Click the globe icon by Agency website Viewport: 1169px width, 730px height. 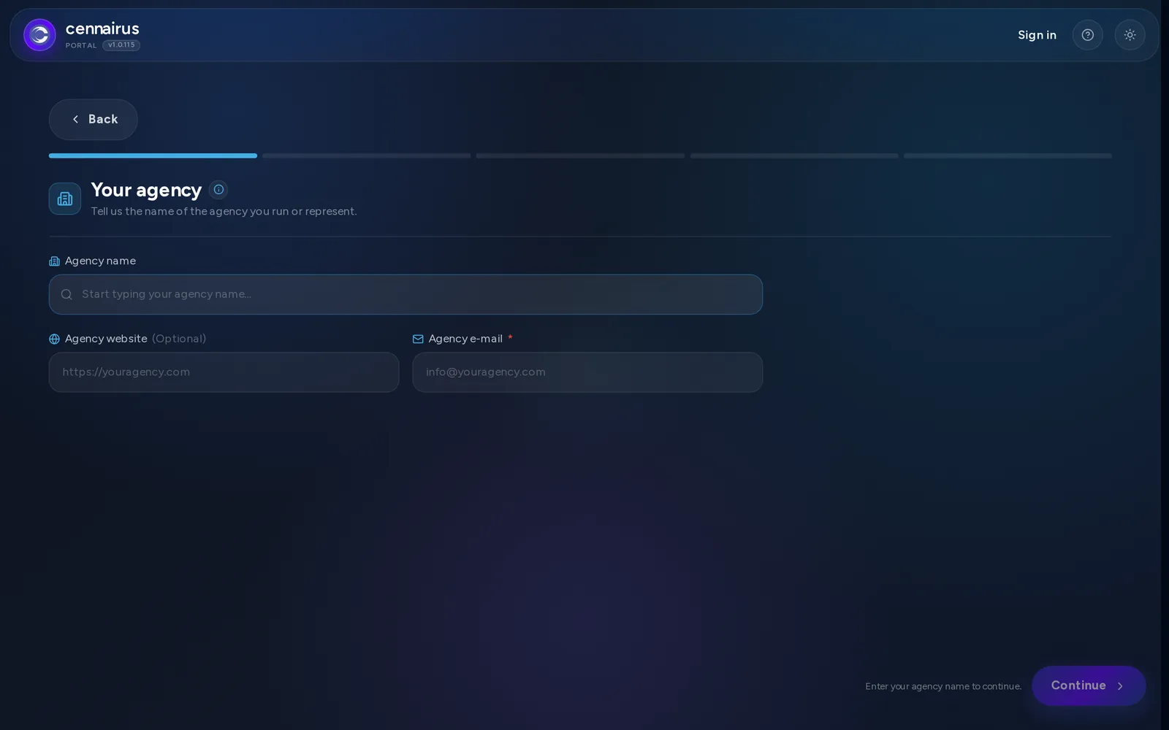click(x=54, y=339)
